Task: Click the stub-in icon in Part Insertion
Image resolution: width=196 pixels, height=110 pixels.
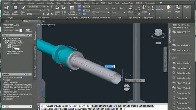Action: click(43, 14)
